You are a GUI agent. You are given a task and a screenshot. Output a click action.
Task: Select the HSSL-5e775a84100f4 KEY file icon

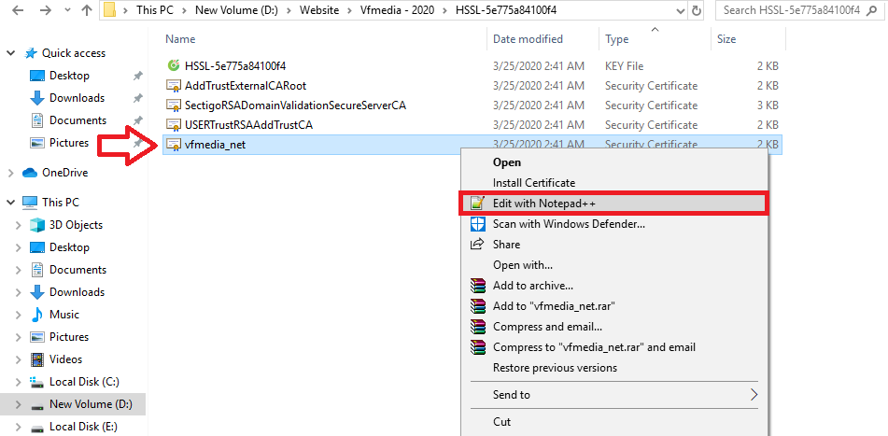[174, 66]
